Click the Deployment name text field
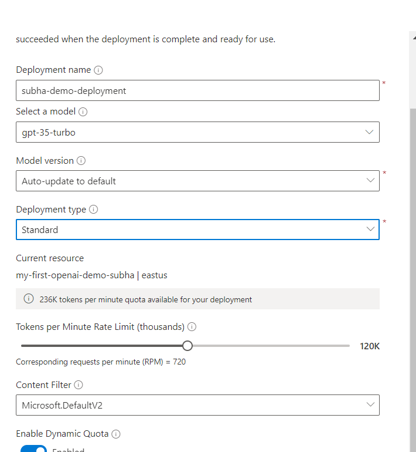416x452 pixels. 197,90
